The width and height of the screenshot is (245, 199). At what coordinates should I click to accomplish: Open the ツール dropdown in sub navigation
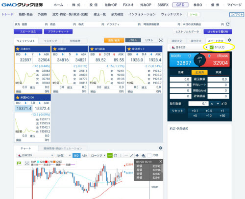(194, 14)
